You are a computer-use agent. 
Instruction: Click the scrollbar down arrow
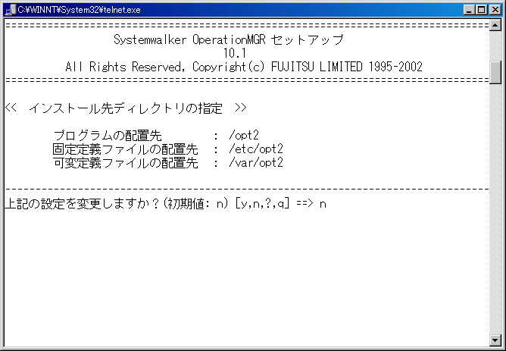coord(495,340)
